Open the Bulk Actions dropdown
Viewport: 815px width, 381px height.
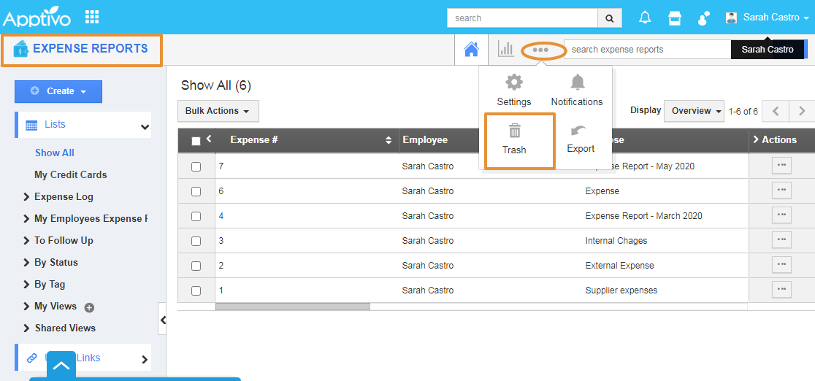pyautogui.click(x=218, y=111)
